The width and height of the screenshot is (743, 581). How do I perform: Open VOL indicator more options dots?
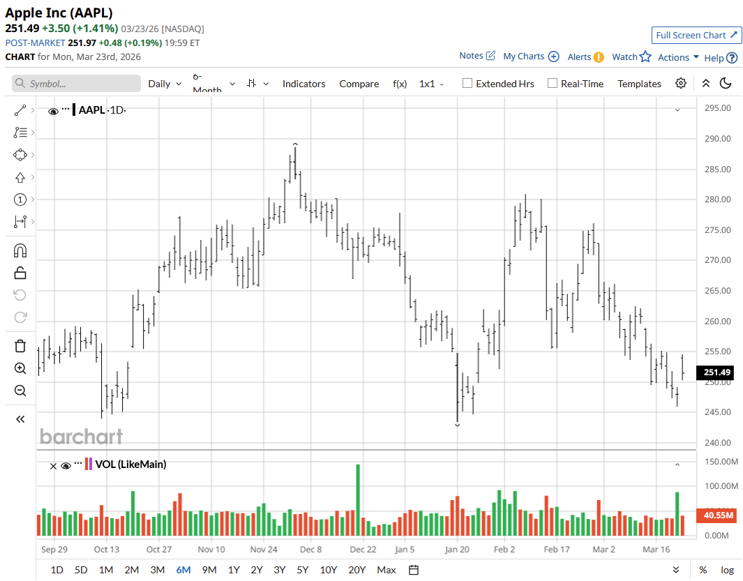(78, 462)
